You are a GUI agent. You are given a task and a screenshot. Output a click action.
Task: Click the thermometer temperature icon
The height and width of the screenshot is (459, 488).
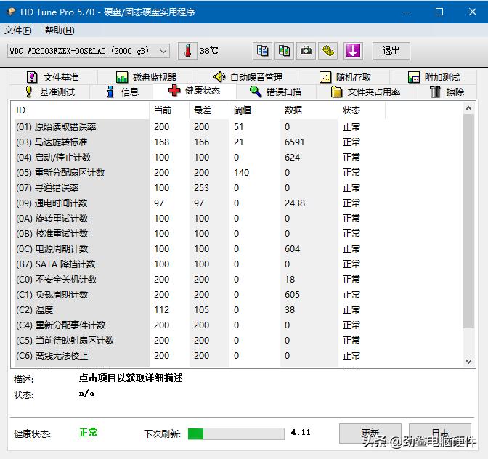[x=187, y=51]
